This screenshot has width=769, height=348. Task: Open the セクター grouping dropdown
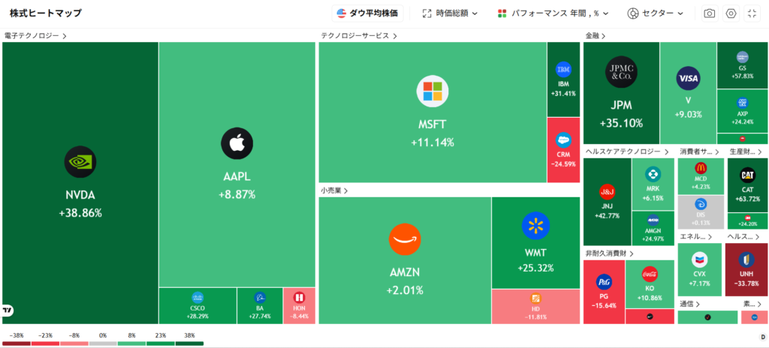coord(656,13)
